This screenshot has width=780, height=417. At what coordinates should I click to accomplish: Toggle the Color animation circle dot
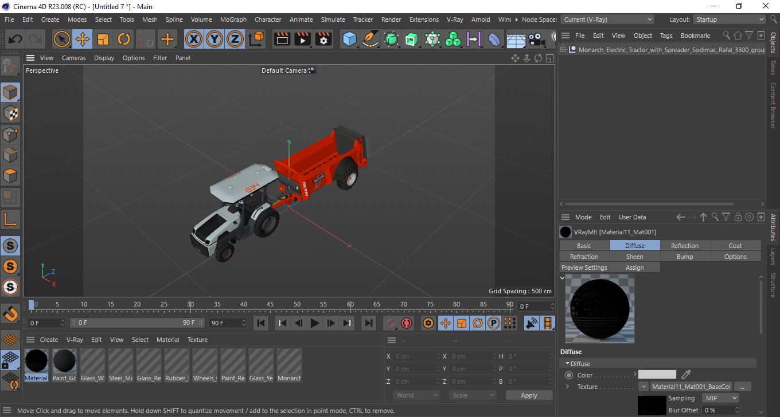[569, 375]
